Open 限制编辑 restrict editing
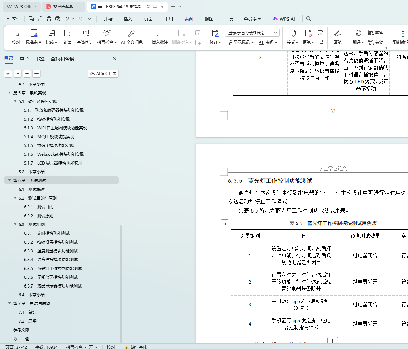408x349 pixels. tap(401, 37)
